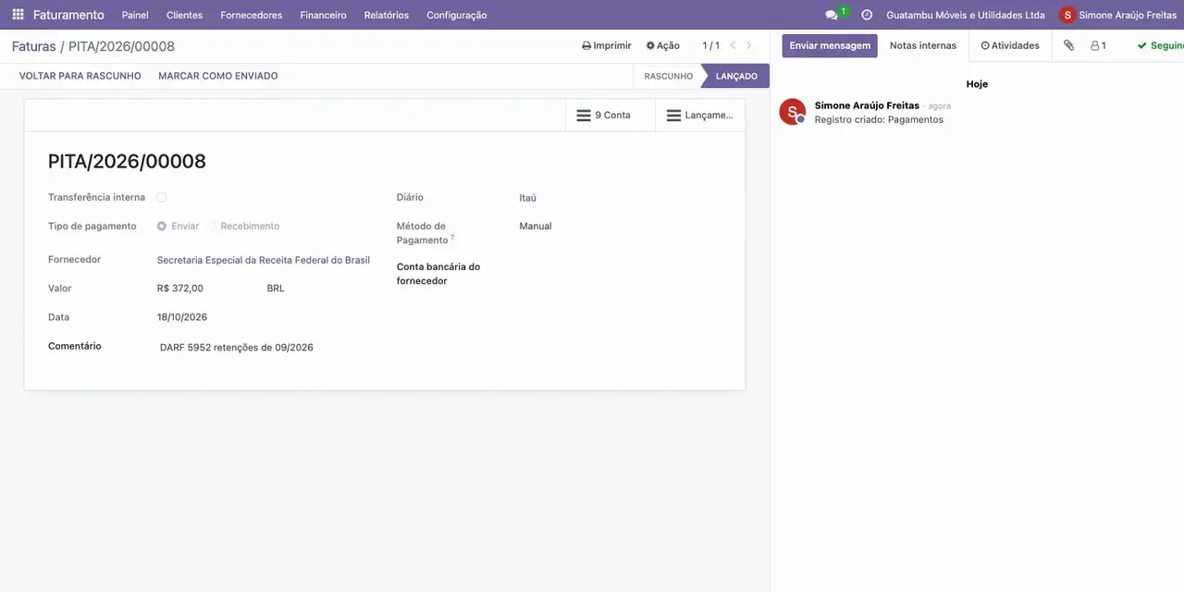Open the apps grid menu icon
The width and height of the screenshot is (1184, 592).
[x=18, y=15]
